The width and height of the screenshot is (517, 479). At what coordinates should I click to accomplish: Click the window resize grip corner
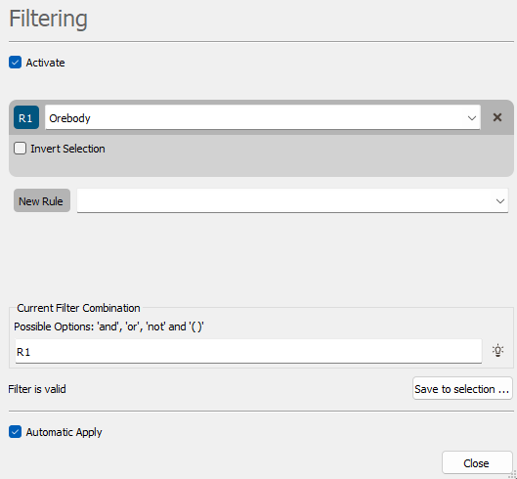point(513,475)
